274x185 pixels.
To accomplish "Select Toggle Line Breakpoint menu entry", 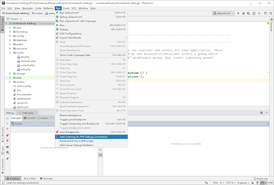I will (91, 120).
